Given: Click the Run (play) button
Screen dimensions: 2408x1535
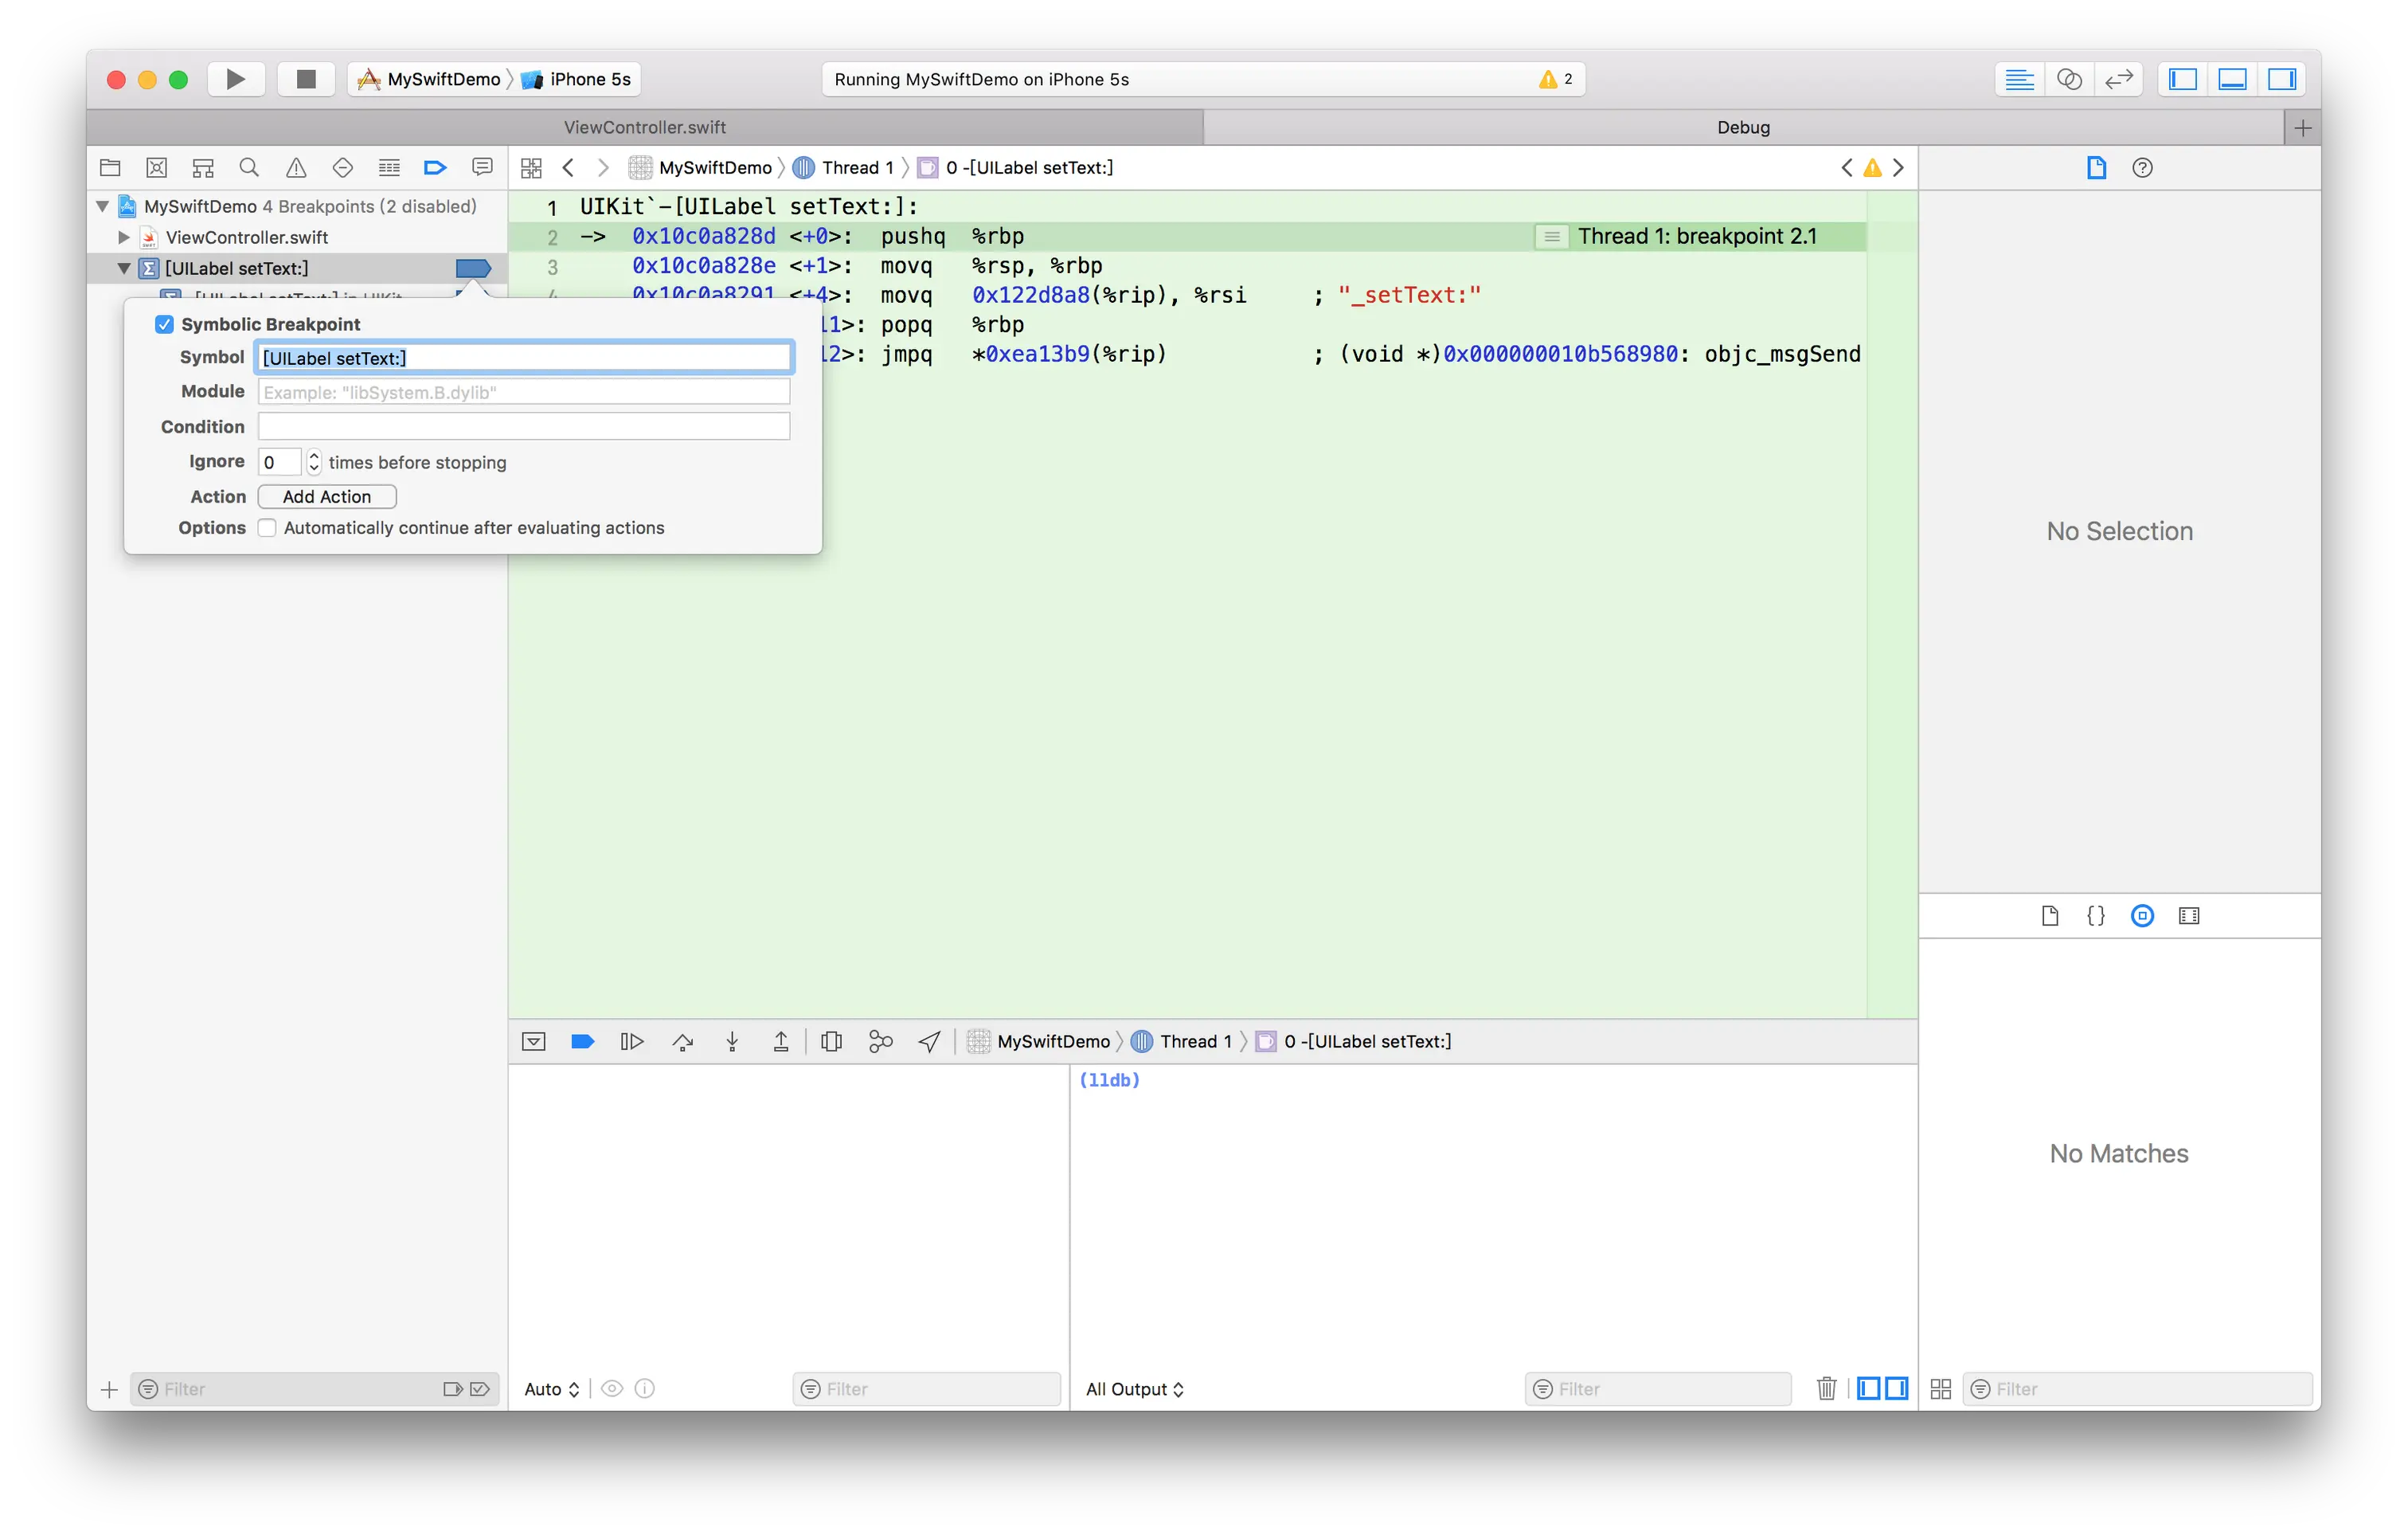Looking at the screenshot, I should [x=235, y=79].
